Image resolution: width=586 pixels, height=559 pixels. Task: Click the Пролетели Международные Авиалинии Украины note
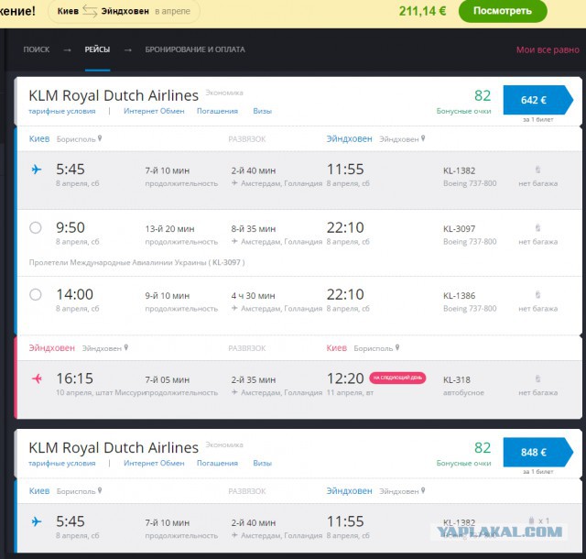coord(136,262)
